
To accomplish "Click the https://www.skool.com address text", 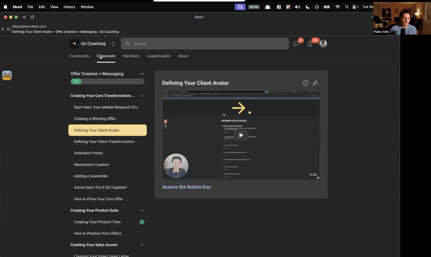I will pos(29,26).
